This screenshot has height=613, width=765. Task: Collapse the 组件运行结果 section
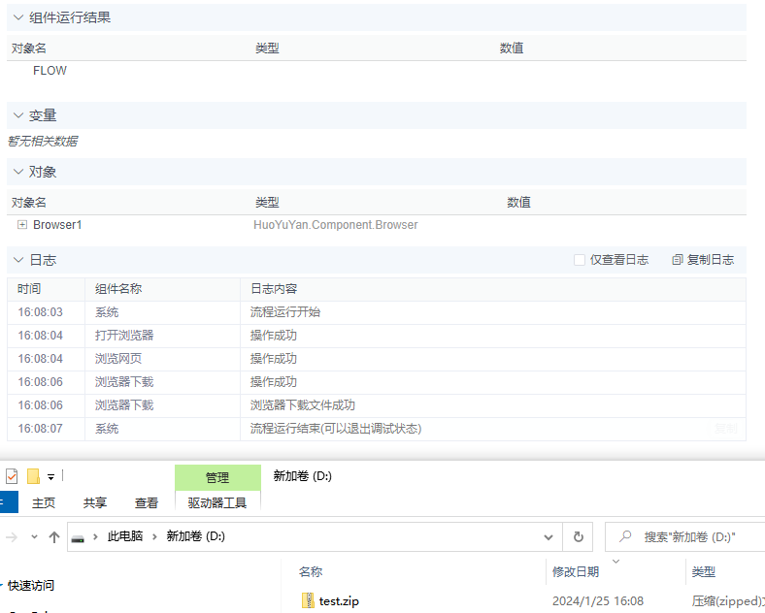click(x=18, y=17)
